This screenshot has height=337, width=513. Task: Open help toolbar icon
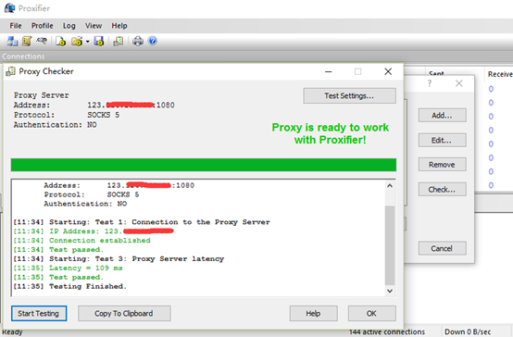click(153, 41)
